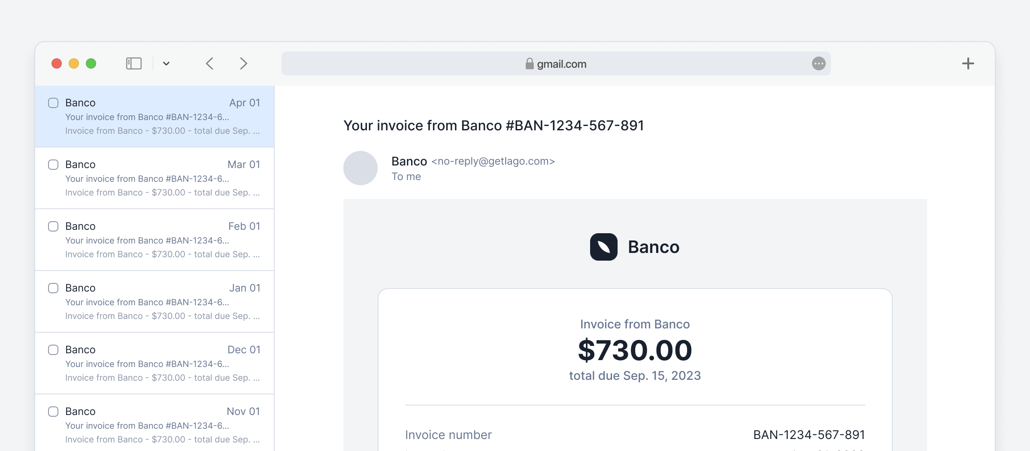Image resolution: width=1030 pixels, height=451 pixels.
Task: Click Banco sender avatar circle
Action: pos(360,168)
